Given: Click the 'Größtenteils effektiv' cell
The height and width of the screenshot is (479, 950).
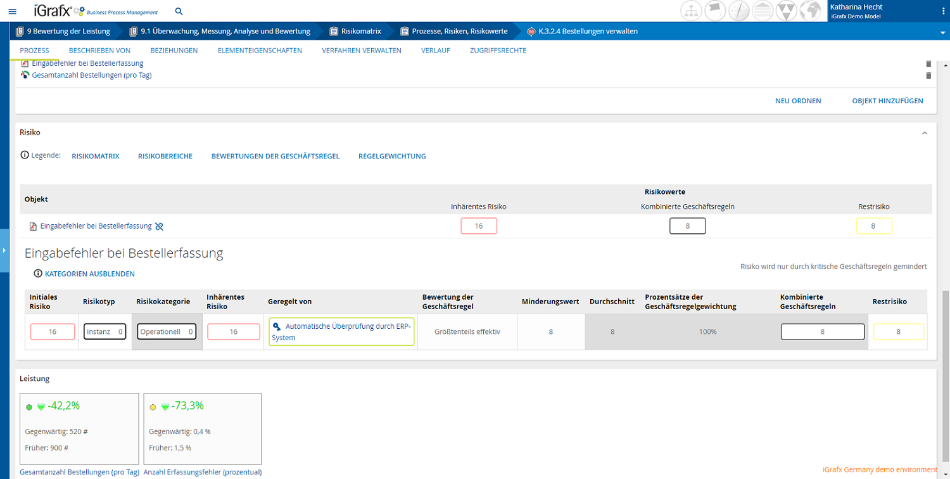Looking at the screenshot, I should (467, 332).
